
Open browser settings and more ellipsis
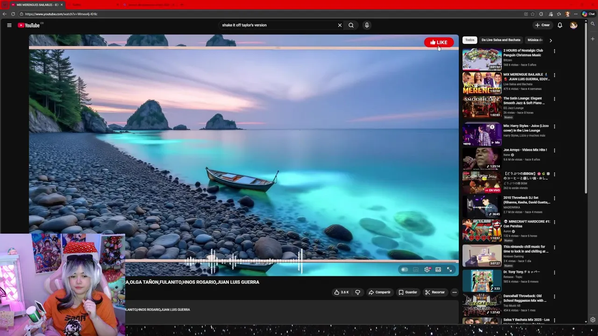click(x=576, y=14)
